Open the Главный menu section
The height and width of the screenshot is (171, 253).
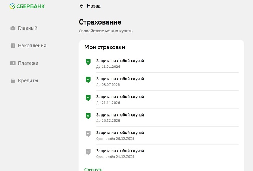point(27,28)
